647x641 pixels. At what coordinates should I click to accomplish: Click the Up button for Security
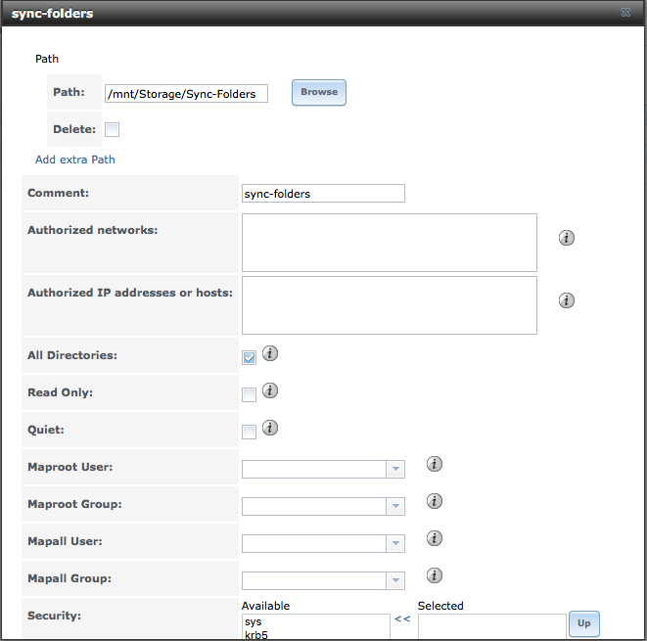pyautogui.click(x=584, y=623)
